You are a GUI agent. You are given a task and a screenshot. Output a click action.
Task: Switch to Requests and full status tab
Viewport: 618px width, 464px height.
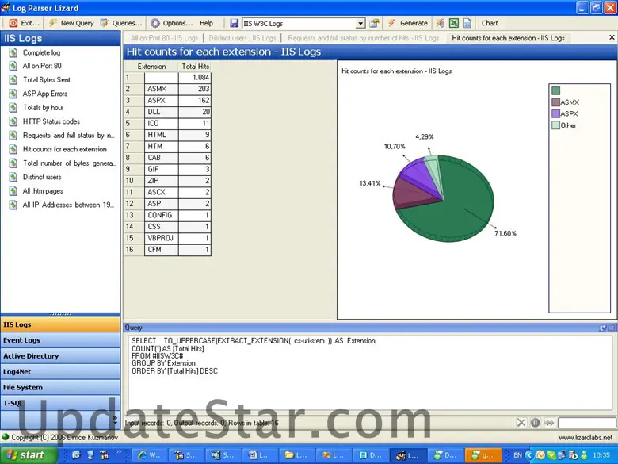pos(364,38)
